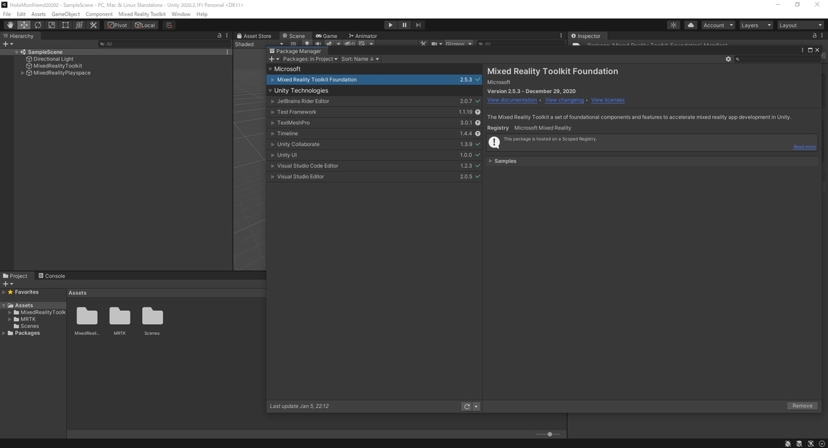Switch to the Asset Store tab
Viewport: 828px width, 448px height.
(254, 36)
